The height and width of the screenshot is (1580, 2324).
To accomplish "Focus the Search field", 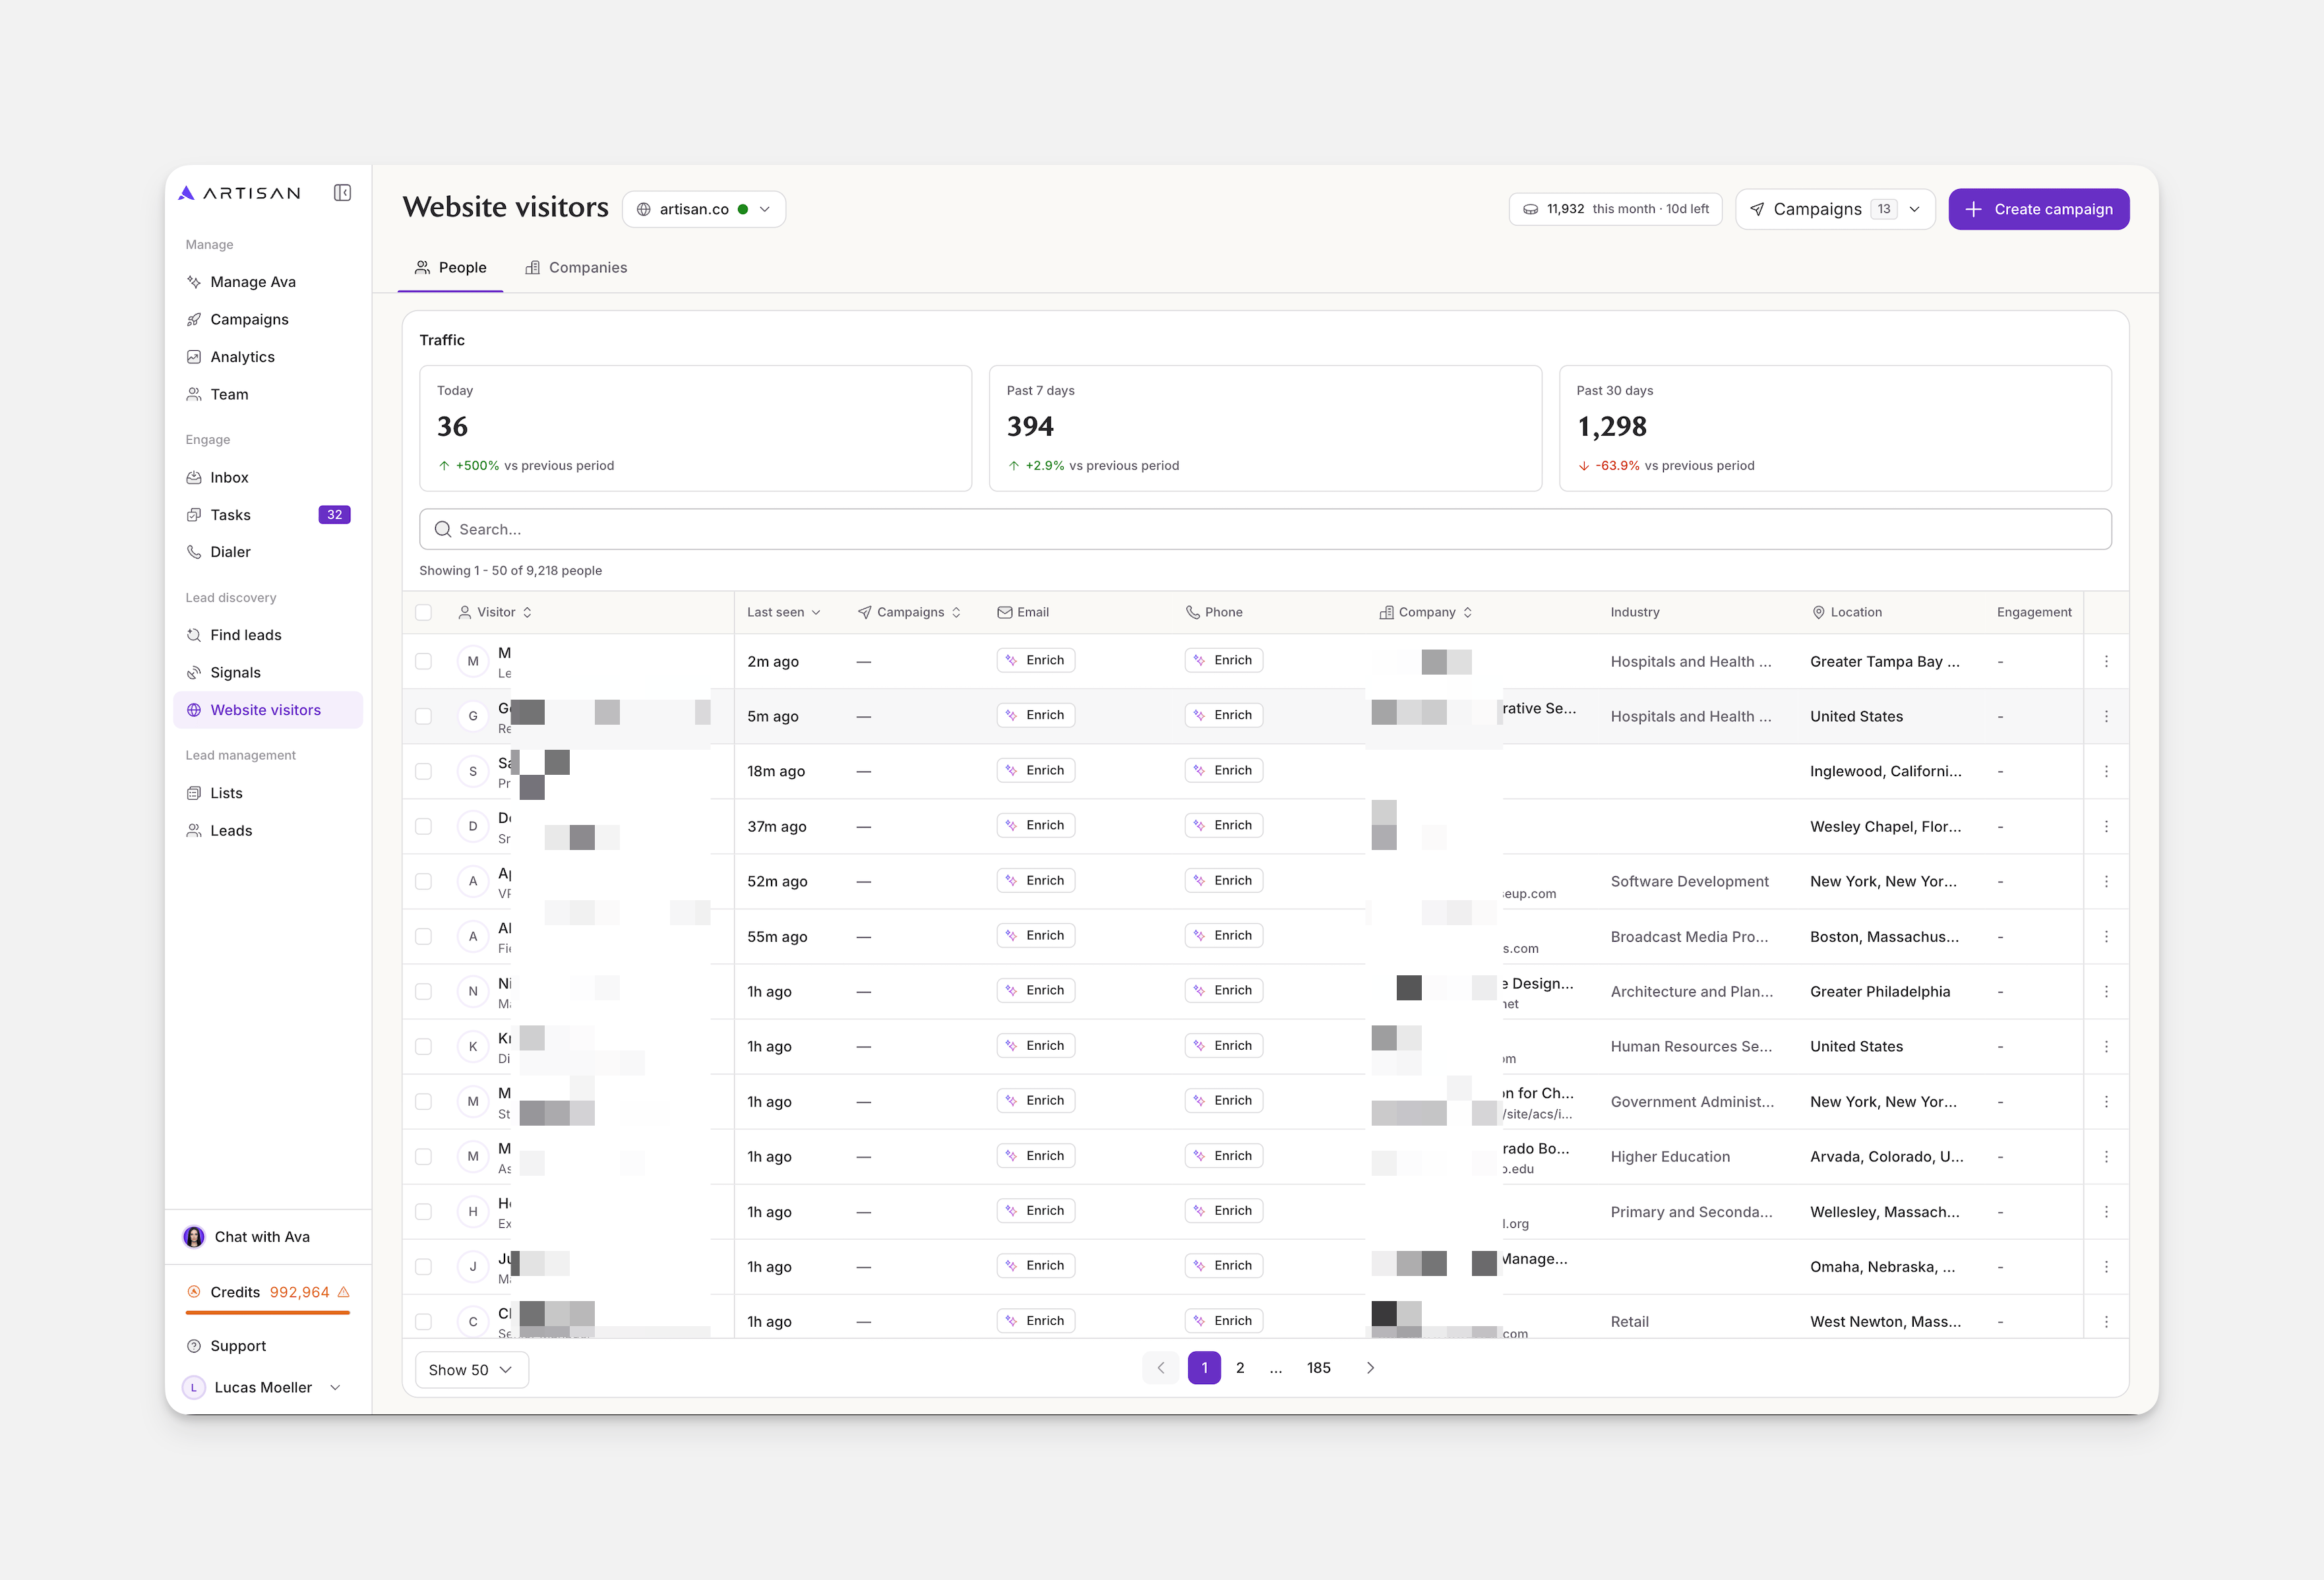I will (1265, 529).
